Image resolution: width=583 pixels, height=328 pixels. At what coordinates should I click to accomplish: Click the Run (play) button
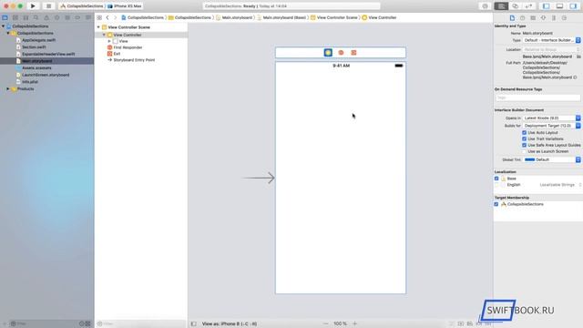(x=33, y=6)
